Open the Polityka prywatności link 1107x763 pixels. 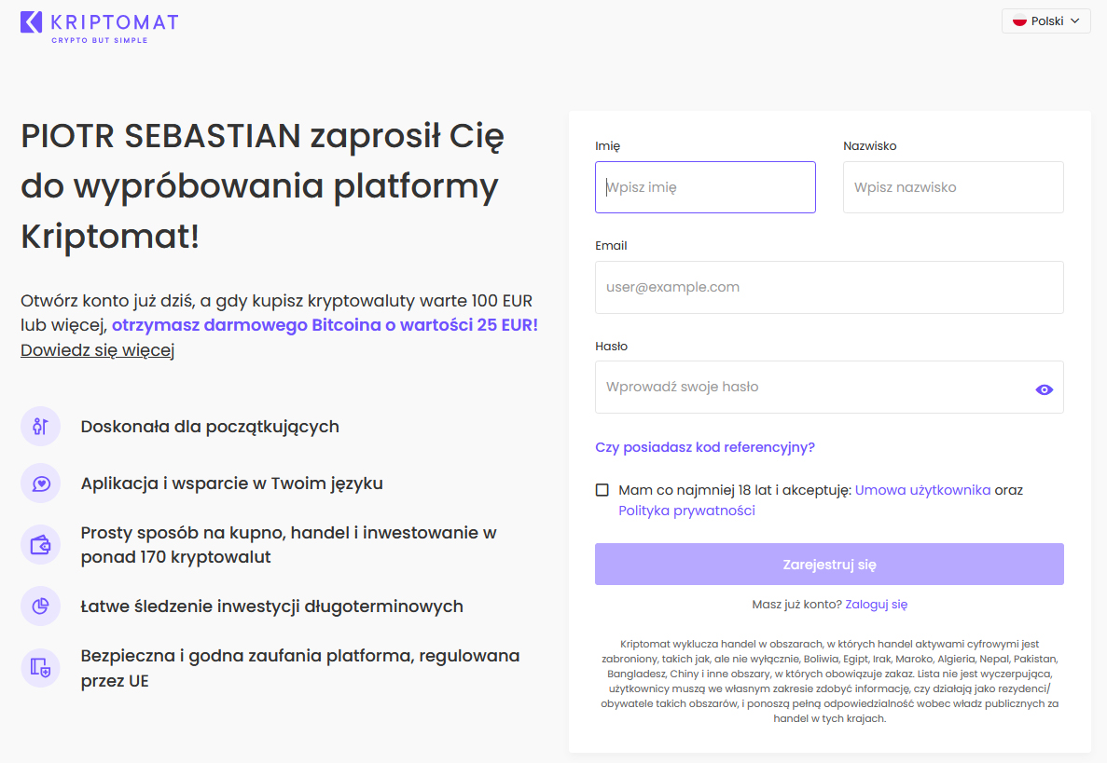pos(686,511)
